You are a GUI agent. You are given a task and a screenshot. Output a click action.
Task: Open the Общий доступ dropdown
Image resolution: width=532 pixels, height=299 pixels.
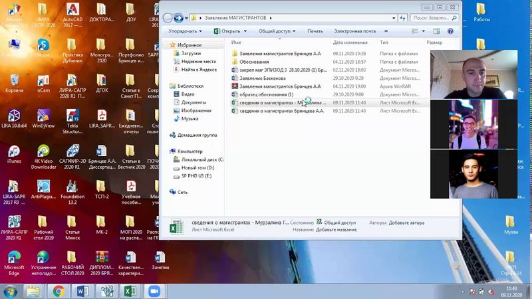pos(277,31)
